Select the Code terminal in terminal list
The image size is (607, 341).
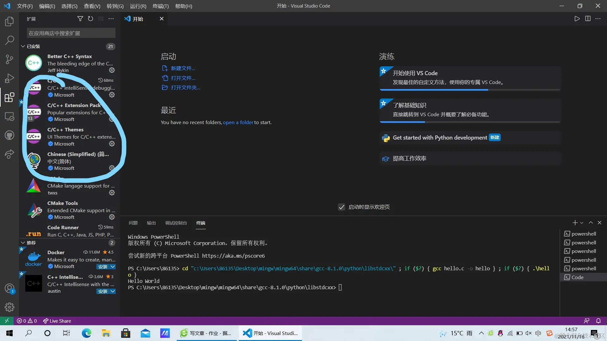coord(577,277)
